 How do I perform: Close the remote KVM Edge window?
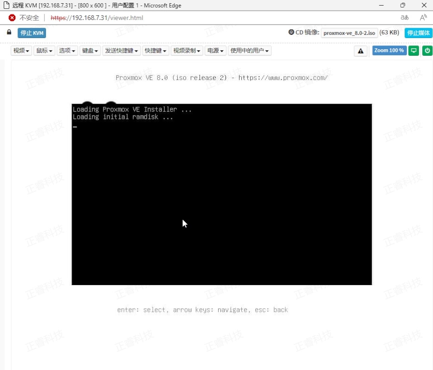click(x=424, y=5)
